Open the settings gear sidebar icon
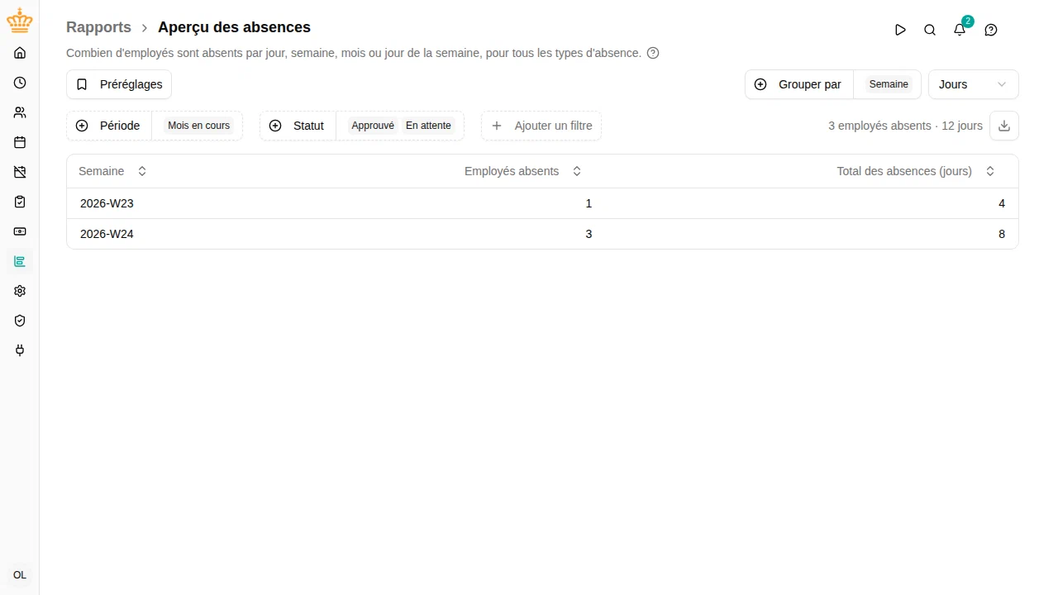 click(20, 291)
